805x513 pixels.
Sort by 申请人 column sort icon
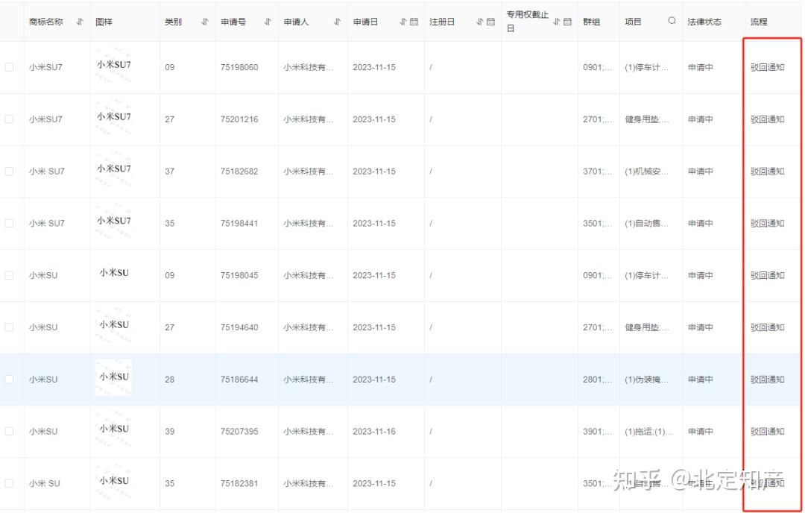pos(338,22)
